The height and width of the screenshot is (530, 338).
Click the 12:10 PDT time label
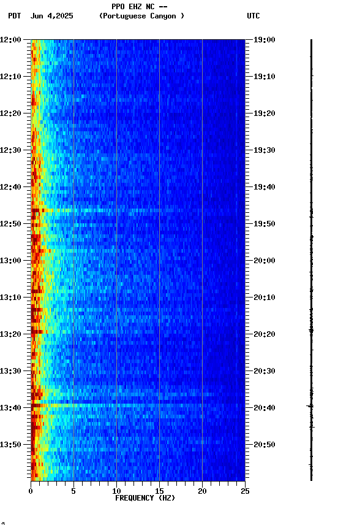10,77
